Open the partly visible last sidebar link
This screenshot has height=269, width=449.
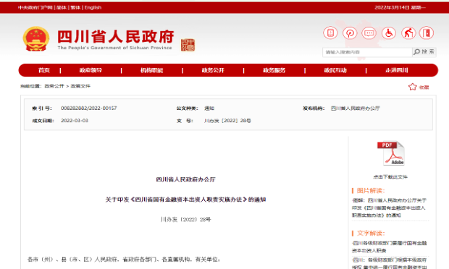[x=390, y=263]
